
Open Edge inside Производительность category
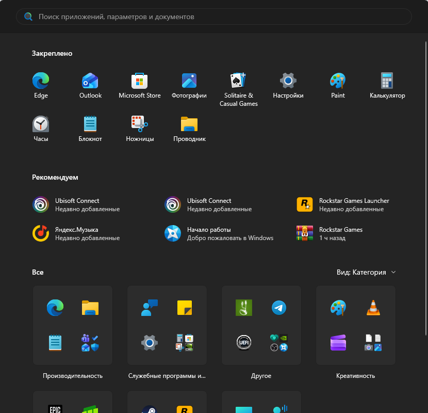click(x=55, y=308)
